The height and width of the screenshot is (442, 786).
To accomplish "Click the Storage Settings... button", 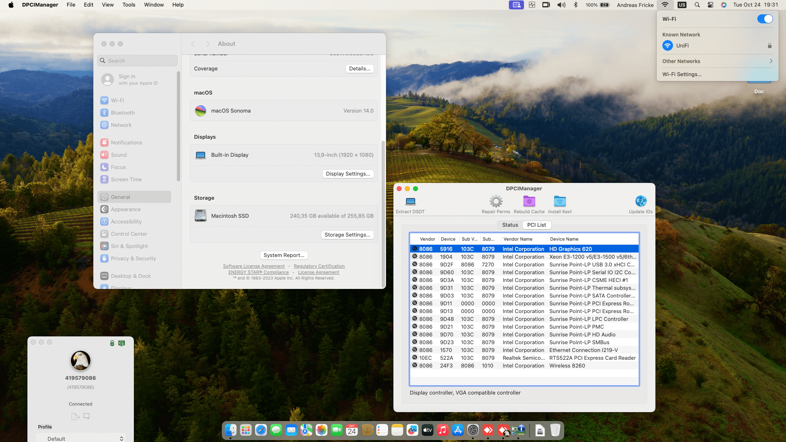I will click(x=347, y=235).
